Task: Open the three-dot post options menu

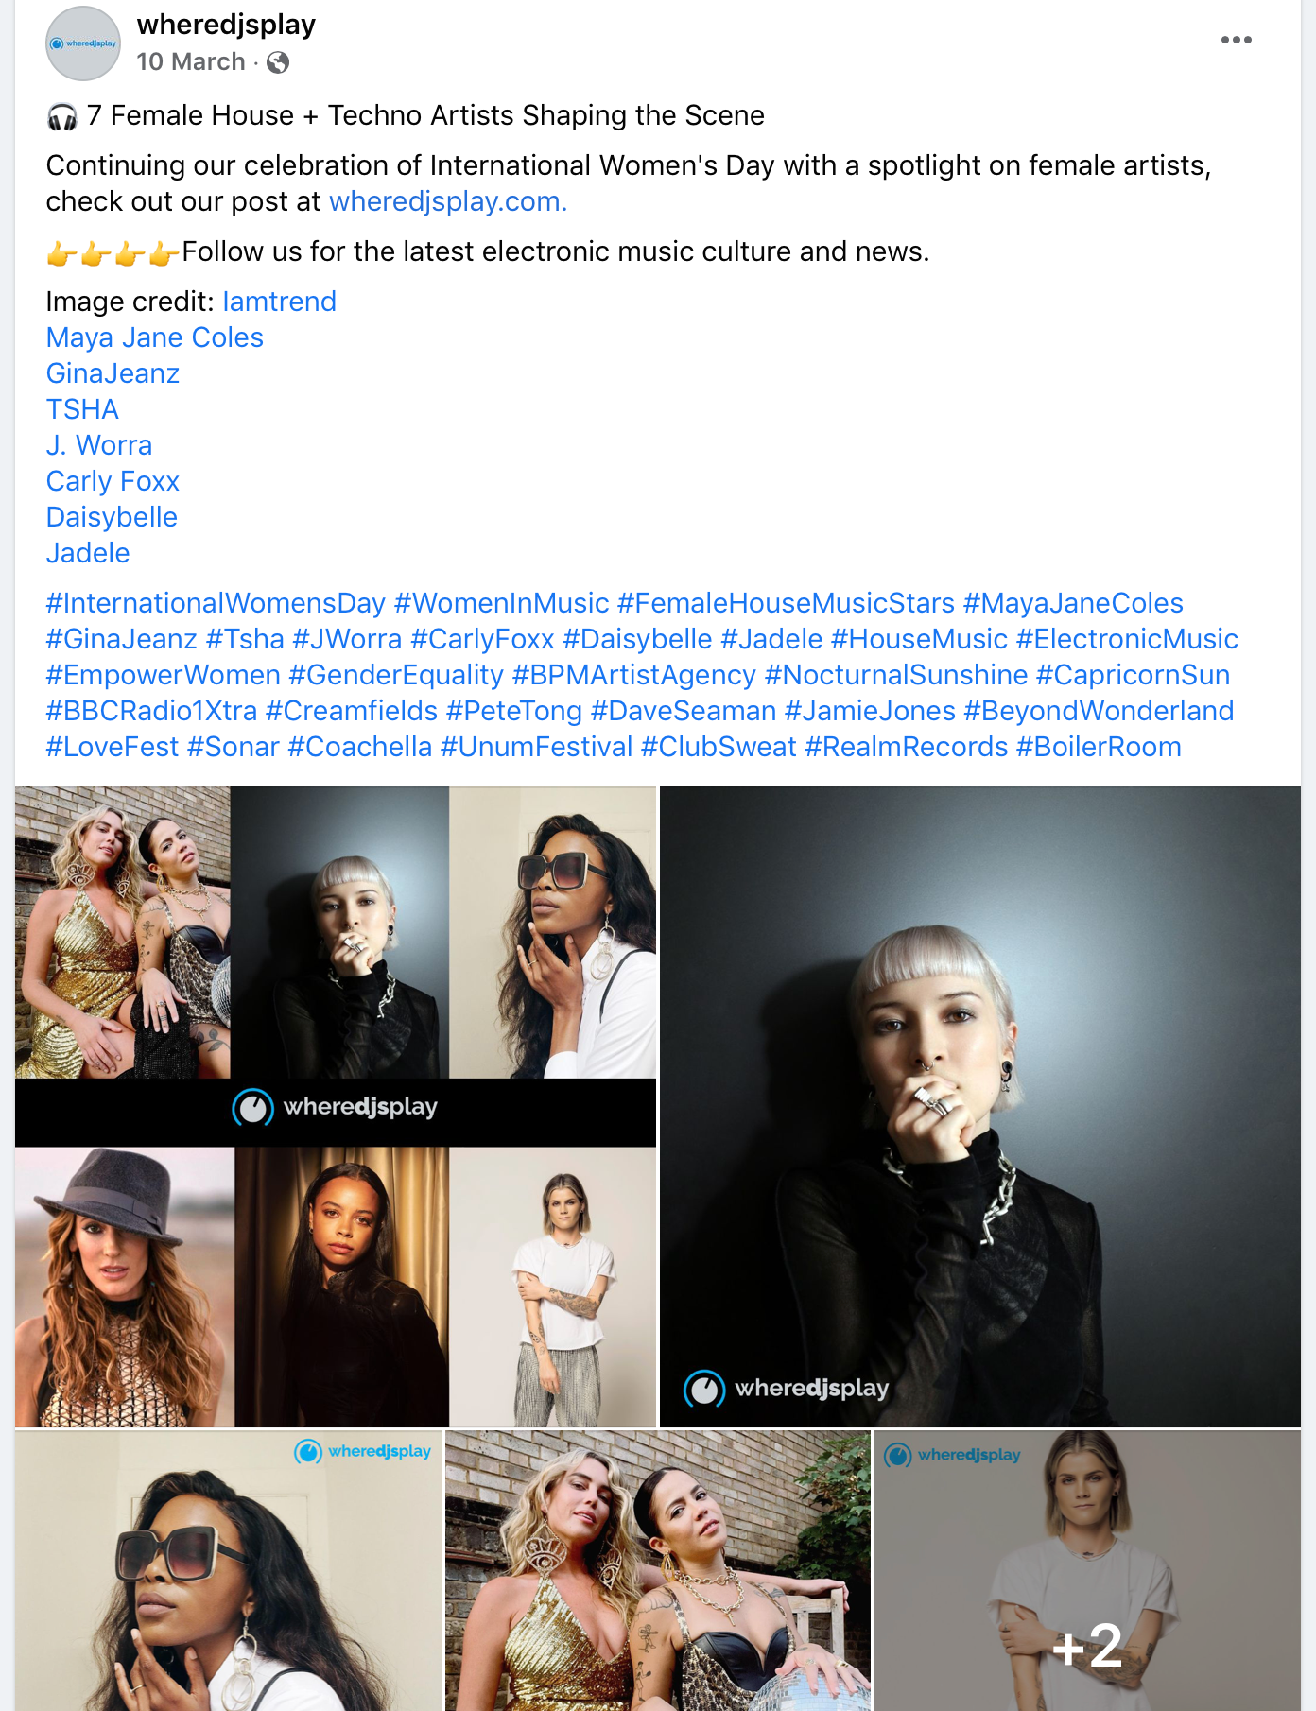Action: click(x=1236, y=40)
